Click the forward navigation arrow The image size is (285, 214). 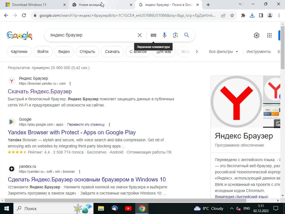tap(15, 16)
